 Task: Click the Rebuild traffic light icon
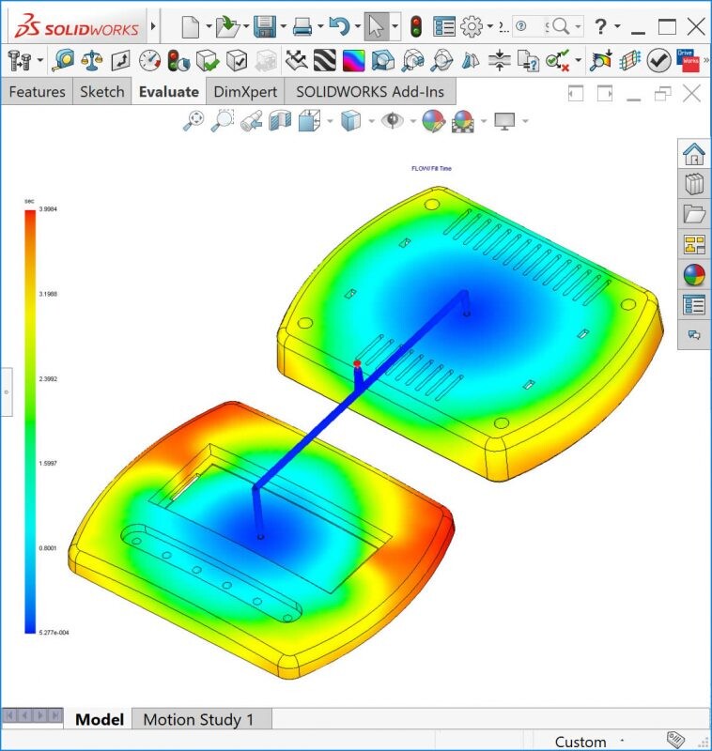click(416, 26)
